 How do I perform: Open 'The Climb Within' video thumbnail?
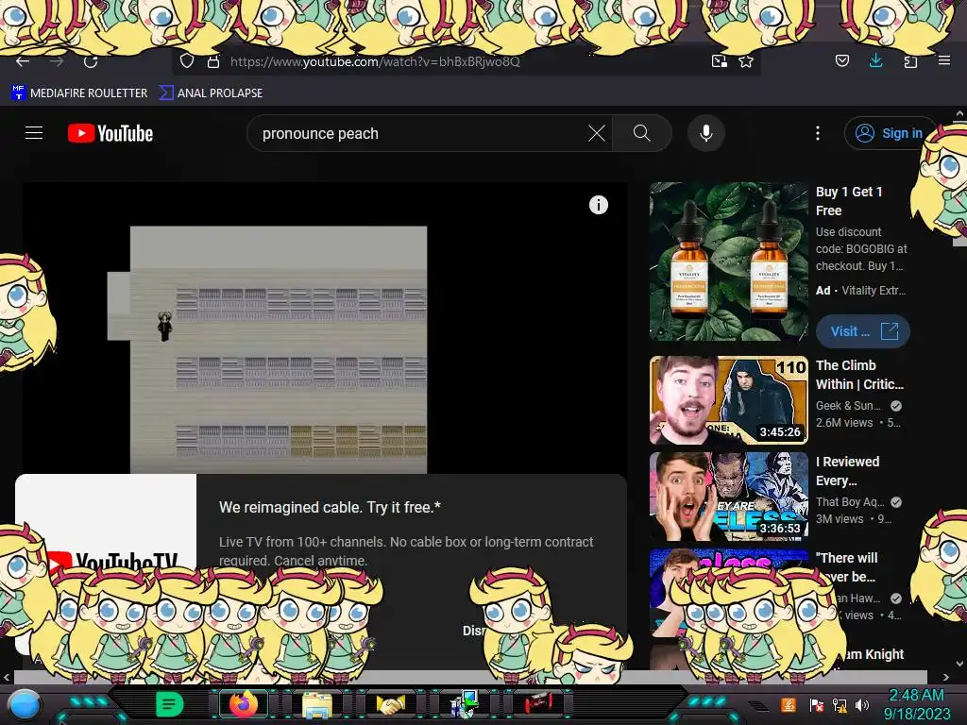tap(728, 400)
